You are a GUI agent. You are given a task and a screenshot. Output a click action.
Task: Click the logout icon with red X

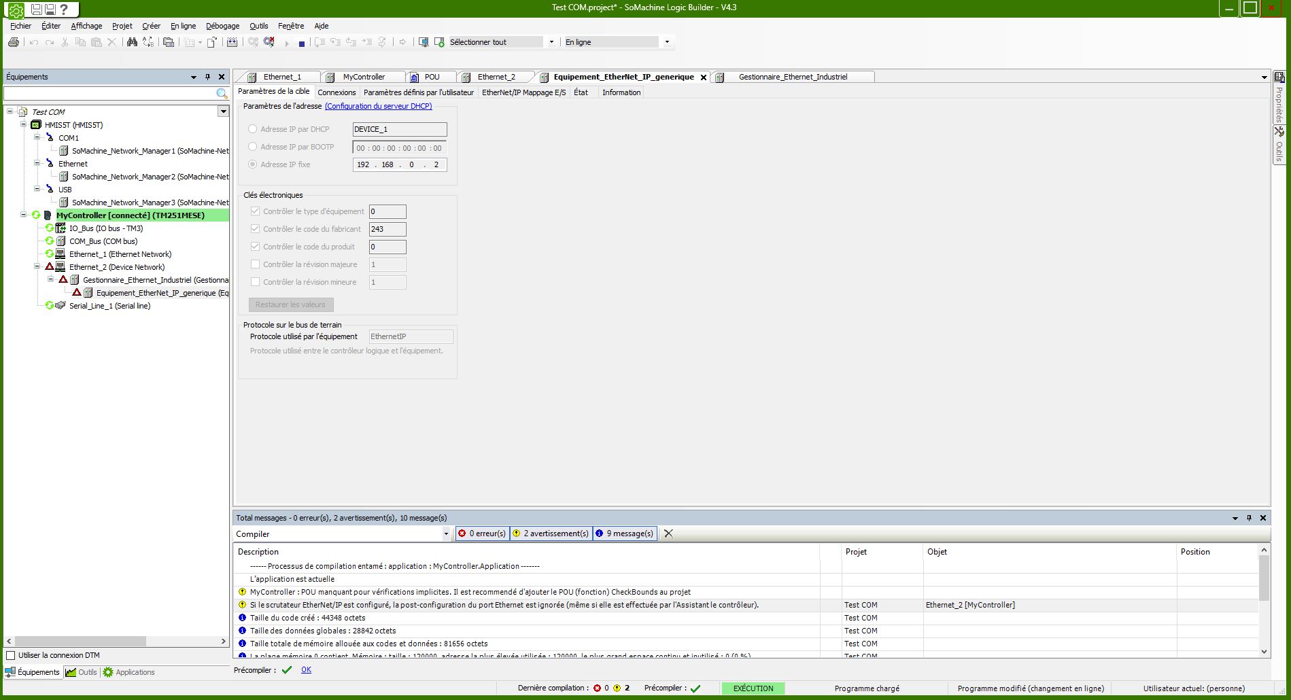coord(269,42)
